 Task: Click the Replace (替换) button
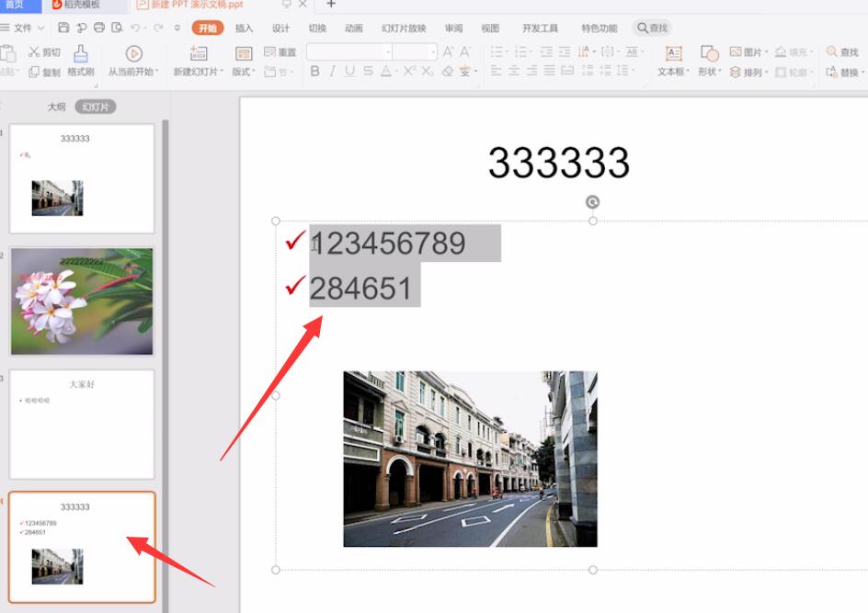(844, 72)
